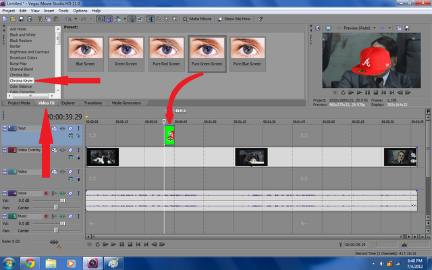
Task: Open the Undo history dropdown arrow
Action: [x=76, y=19]
